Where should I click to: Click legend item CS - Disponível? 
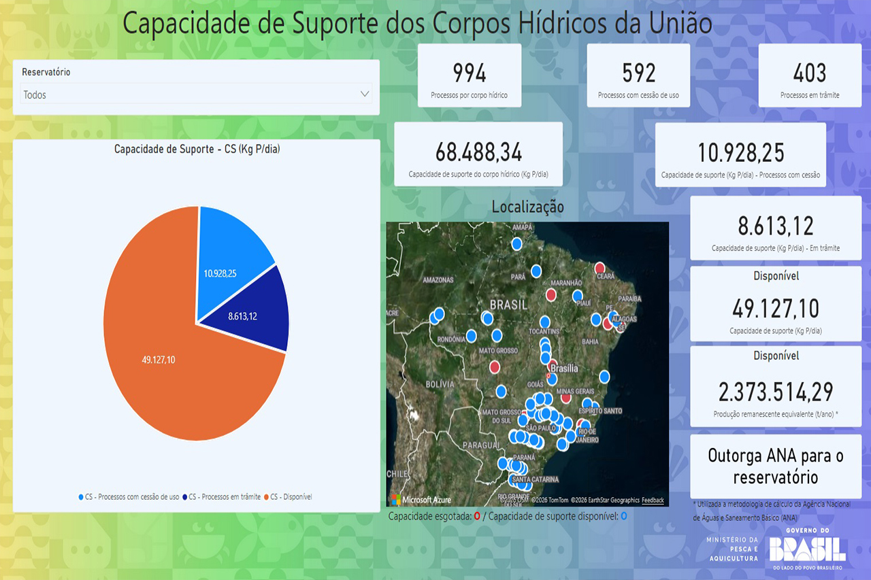point(288,497)
